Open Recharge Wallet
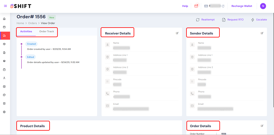This screenshot has width=274, height=135. coord(242,6)
